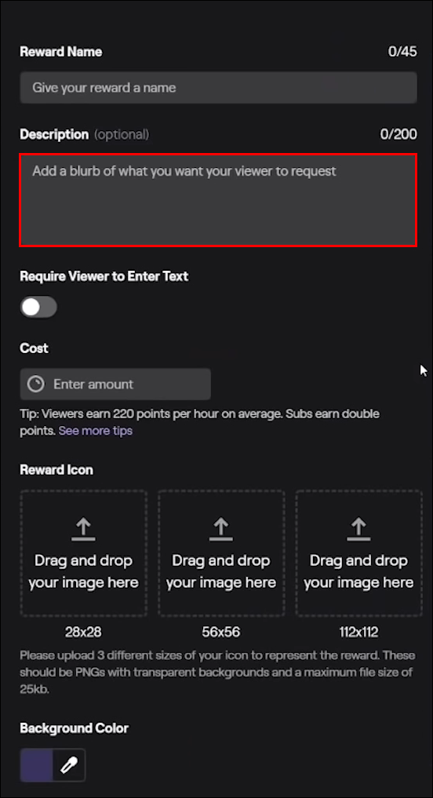Screen dimensions: 433x798
Task: Click inside the Description text area
Action: (x=218, y=200)
